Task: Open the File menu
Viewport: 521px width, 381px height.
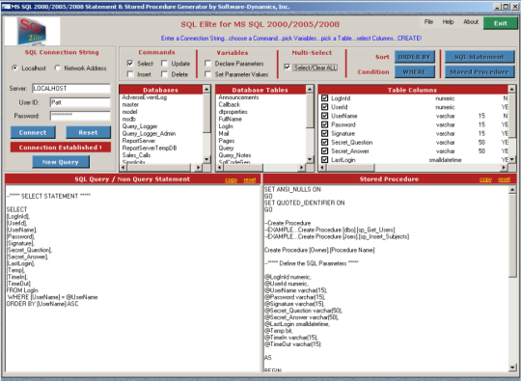Action: [428, 22]
